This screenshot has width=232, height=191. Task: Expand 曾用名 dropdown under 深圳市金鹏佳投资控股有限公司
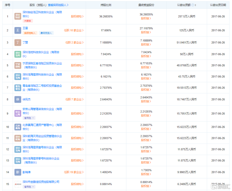(x=29, y=187)
